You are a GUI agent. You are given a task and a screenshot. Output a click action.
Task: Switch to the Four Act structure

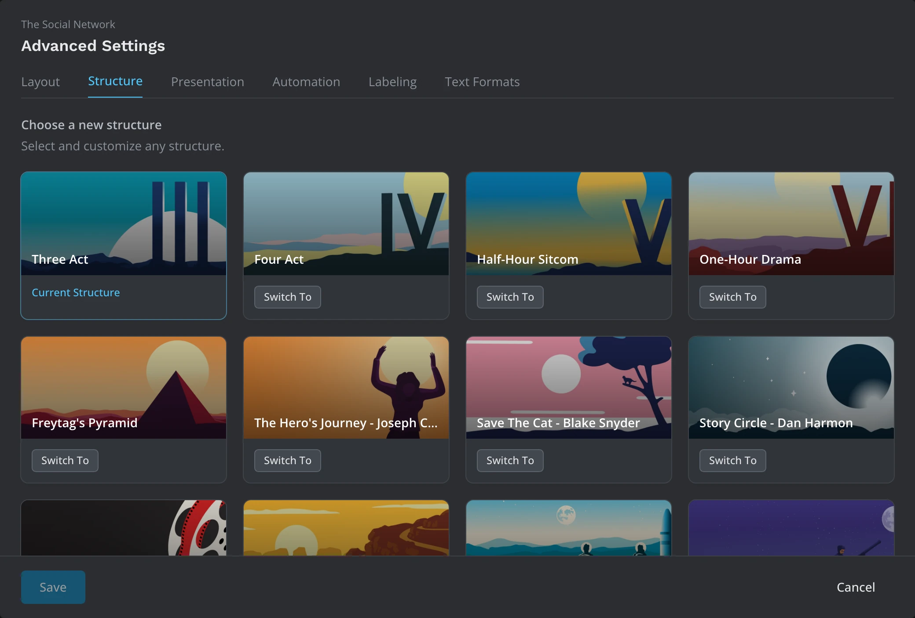288,297
